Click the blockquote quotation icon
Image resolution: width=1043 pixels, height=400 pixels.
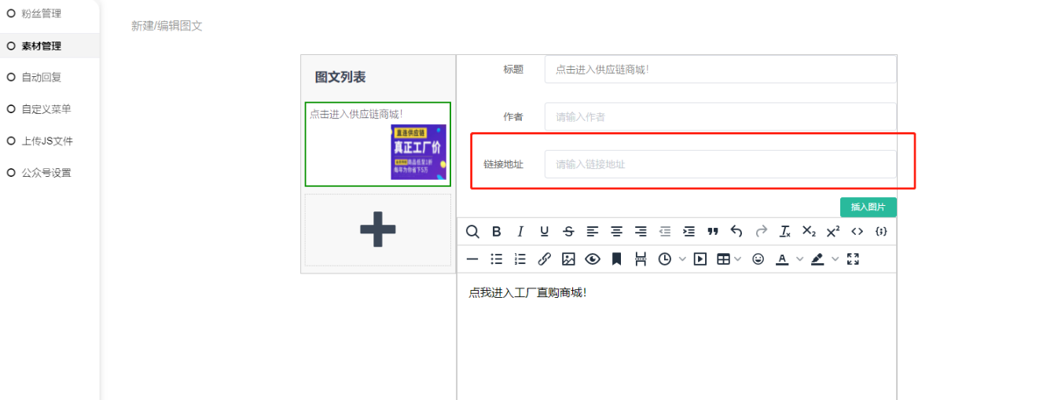(x=713, y=231)
